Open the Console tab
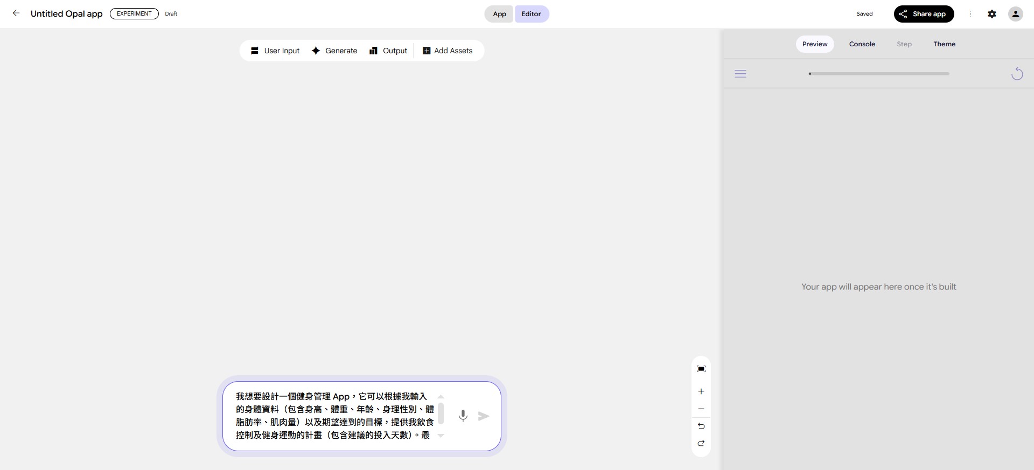Screen dimensions: 1034x470 click(862, 44)
